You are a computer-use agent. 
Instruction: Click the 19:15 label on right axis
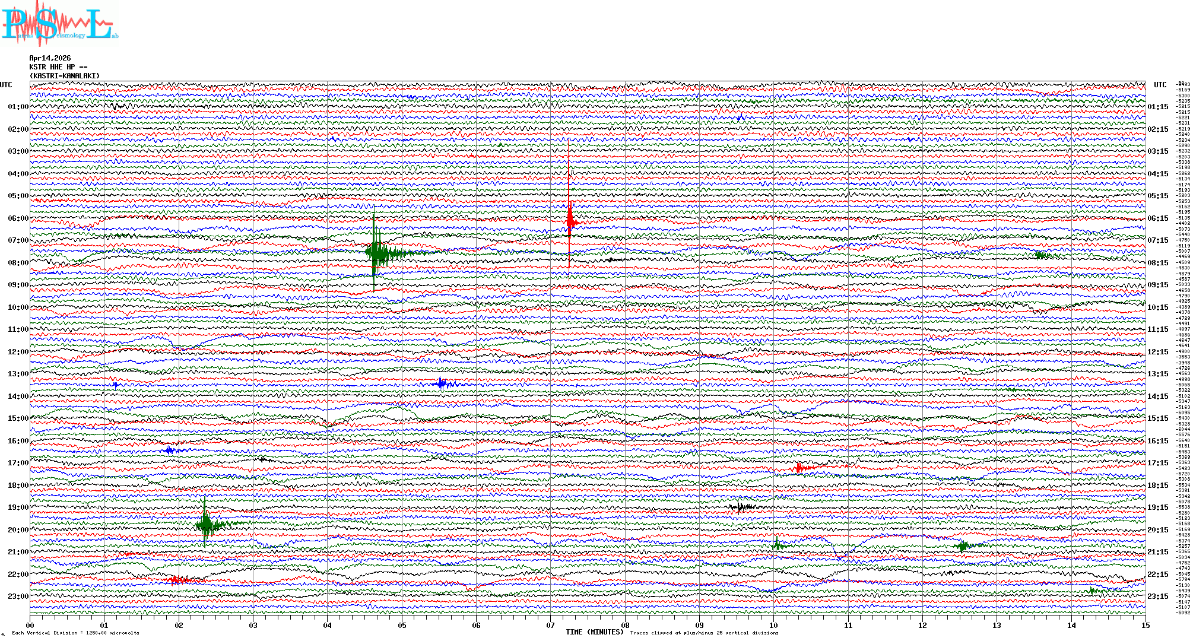1157,507
